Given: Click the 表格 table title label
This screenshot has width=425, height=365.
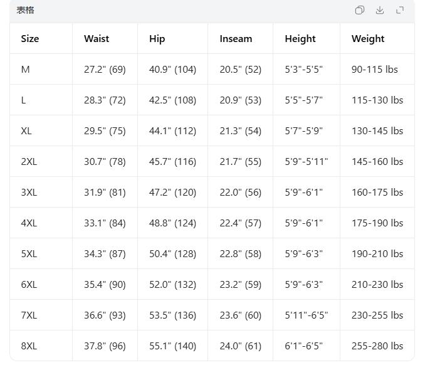Looking at the screenshot, I should click(x=25, y=10).
